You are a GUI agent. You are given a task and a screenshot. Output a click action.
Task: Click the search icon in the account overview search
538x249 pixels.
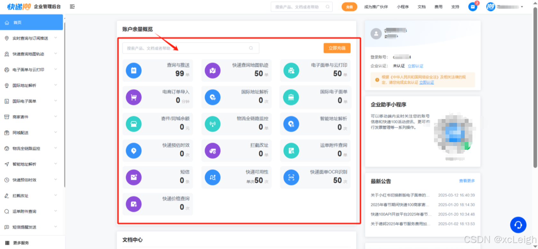251,48
